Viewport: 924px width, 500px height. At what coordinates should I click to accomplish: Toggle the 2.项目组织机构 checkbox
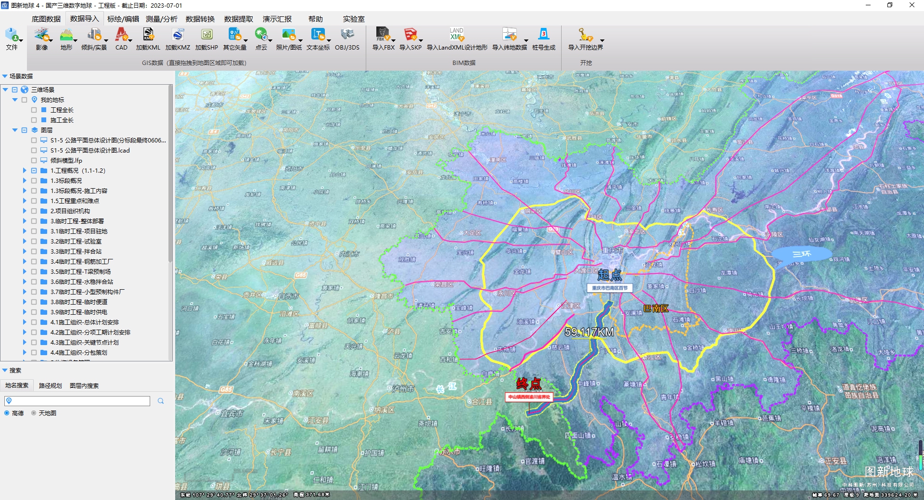[x=34, y=211]
